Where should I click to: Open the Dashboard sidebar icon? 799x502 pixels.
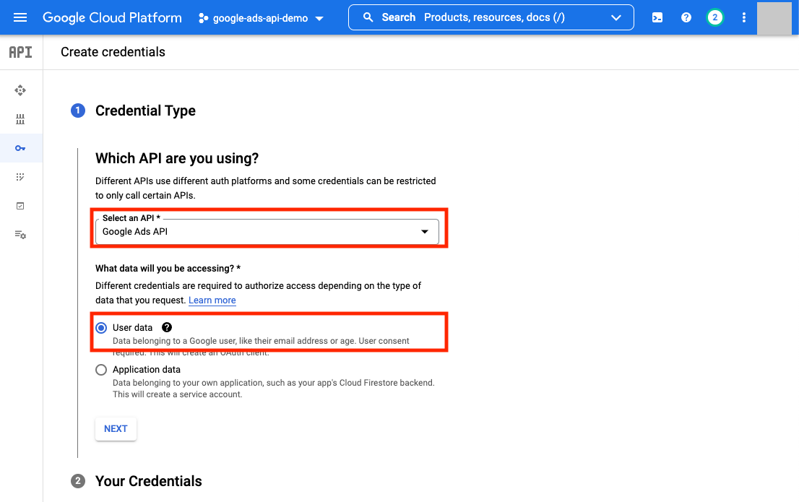tap(20, 90)
